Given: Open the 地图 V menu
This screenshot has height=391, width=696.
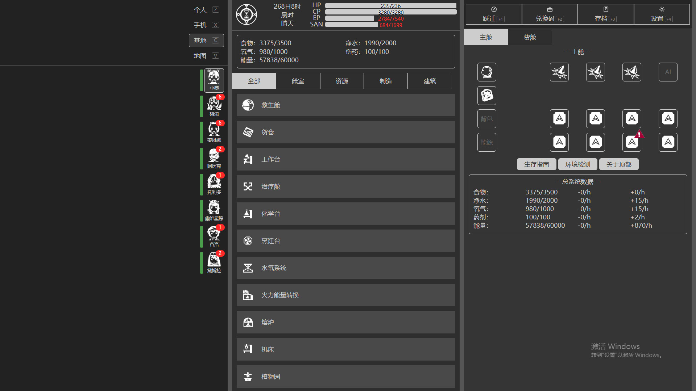Looking at the screenshot, I should tap(206, 56).
